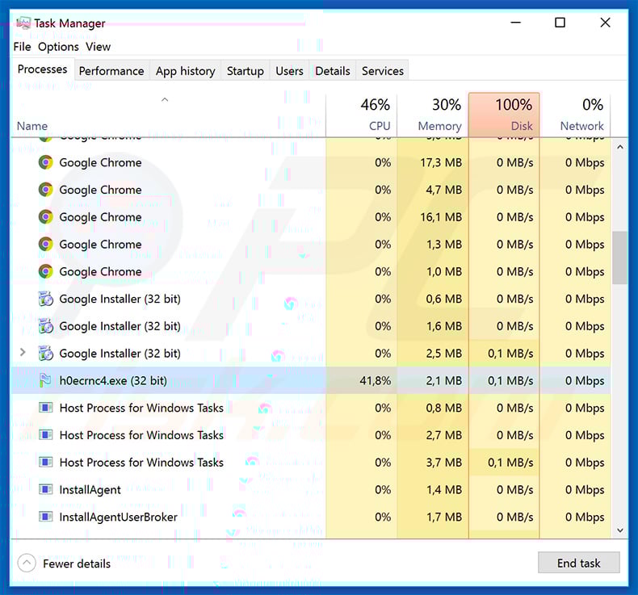Click the Chrome icon beside 17,3 MB
This screenshot has height=595, width=638.
coord(45,162)
